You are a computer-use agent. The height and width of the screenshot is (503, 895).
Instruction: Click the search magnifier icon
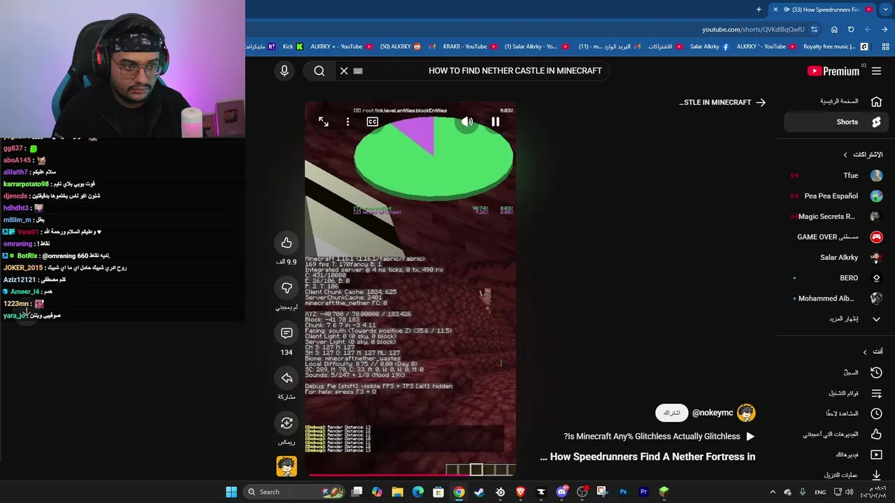click(x=320, y=71)
